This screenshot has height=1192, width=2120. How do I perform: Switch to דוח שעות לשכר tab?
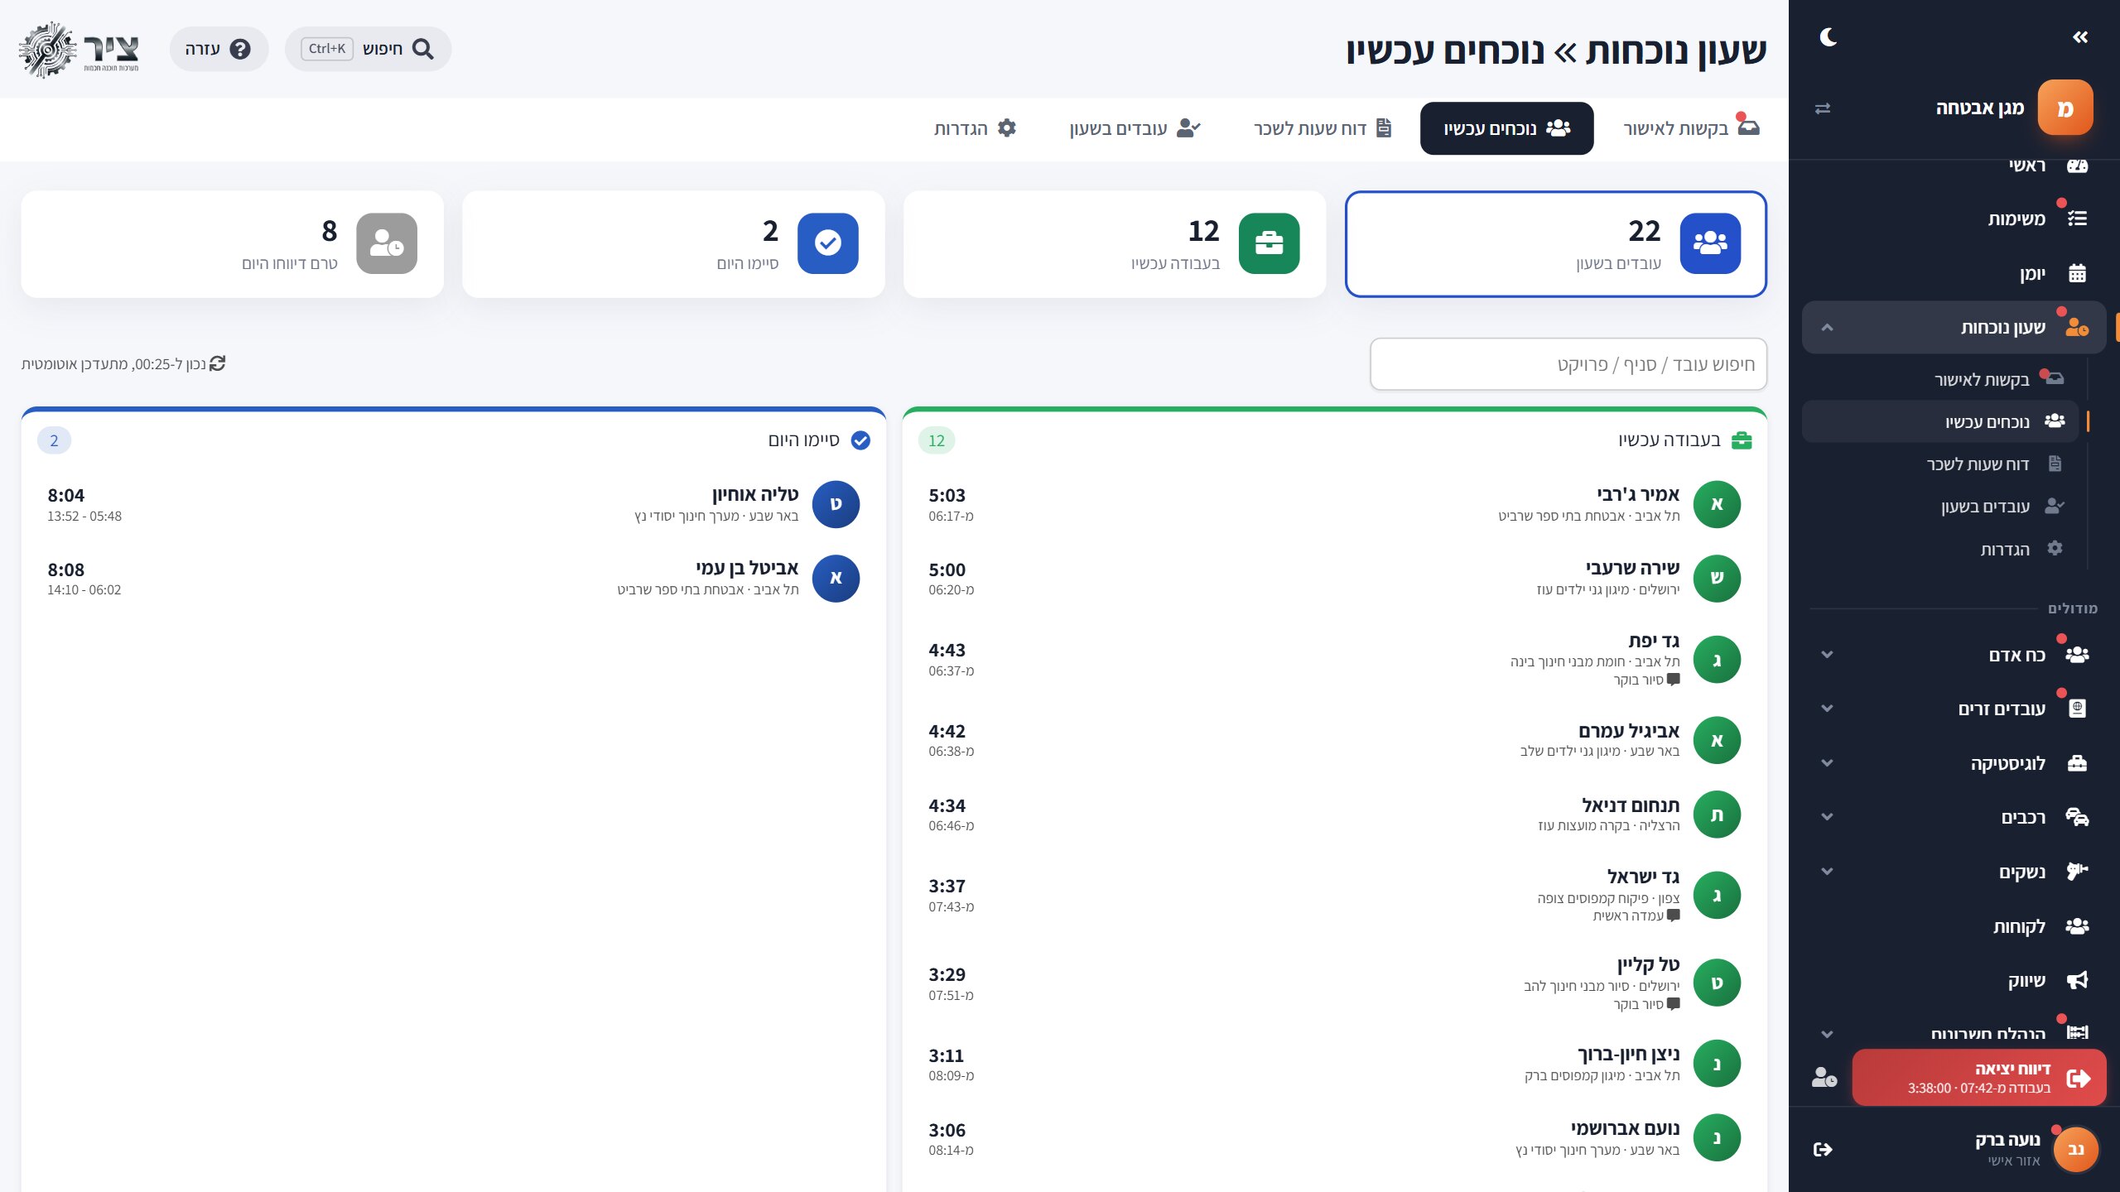[x=1323, y=128]
